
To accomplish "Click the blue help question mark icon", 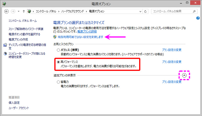I will click(x=198, y=18).
